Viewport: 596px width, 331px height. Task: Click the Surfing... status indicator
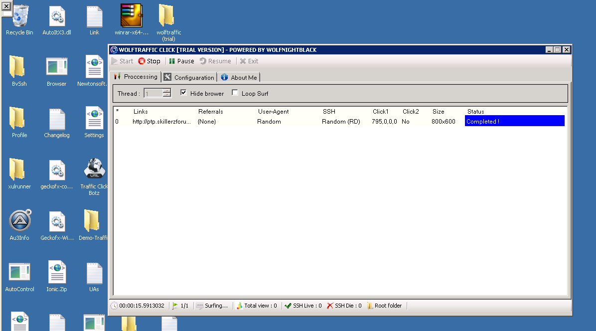point(212,306)
